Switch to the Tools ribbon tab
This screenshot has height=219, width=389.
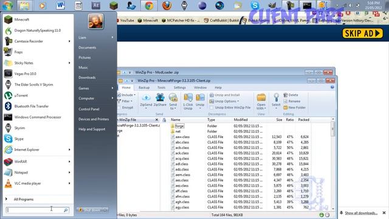point(161,88)
